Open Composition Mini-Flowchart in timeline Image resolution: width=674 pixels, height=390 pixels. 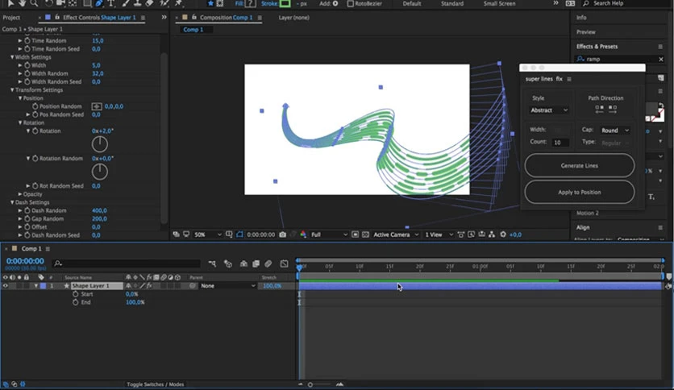pos(212,263)
